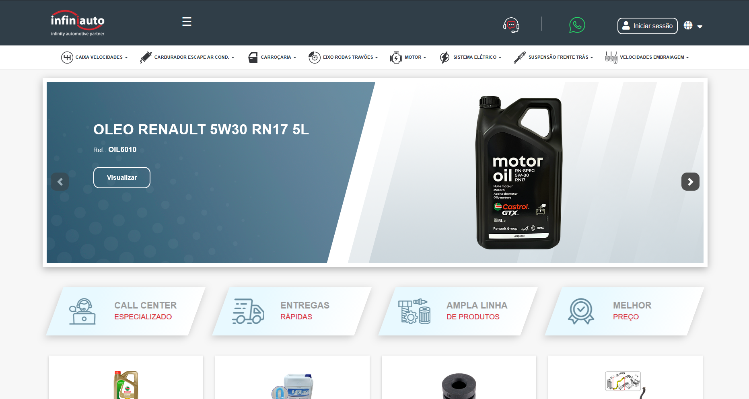
Task: Open the Sistema Elétrico menu
Action: (x=471, y=58)
